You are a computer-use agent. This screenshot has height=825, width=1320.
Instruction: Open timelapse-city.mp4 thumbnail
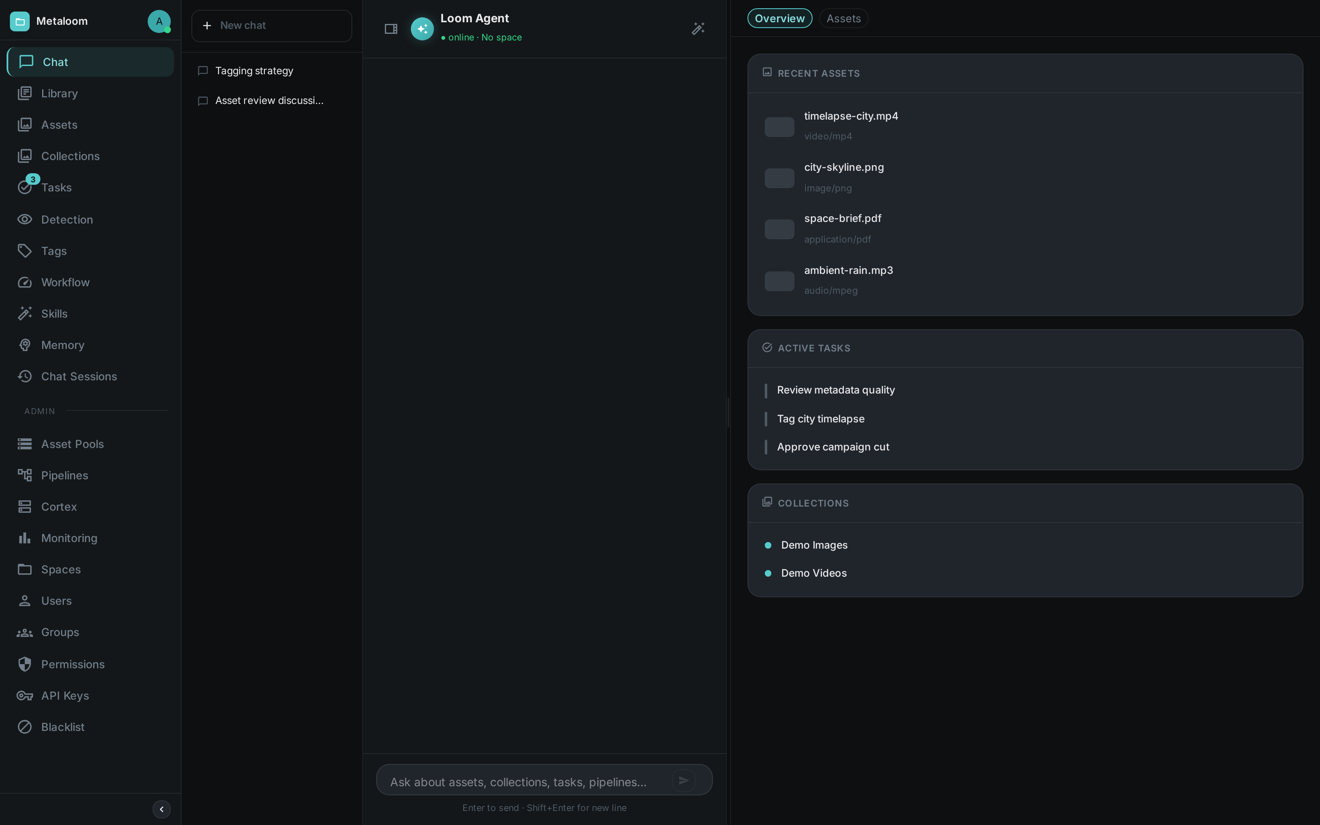(x=780, y=127)
